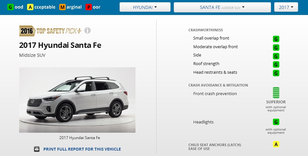
Task: Click the G rating icon for Side
Action: coord(276,56)
